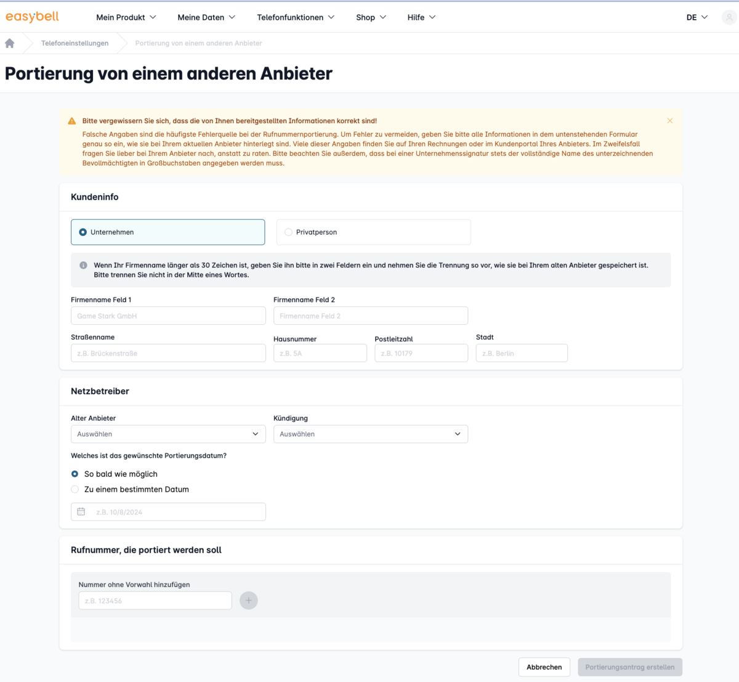Viewport: 739px width, 682px height.
Task: Click the home icon in breadcrumb
Action: [x=10, y=43]
